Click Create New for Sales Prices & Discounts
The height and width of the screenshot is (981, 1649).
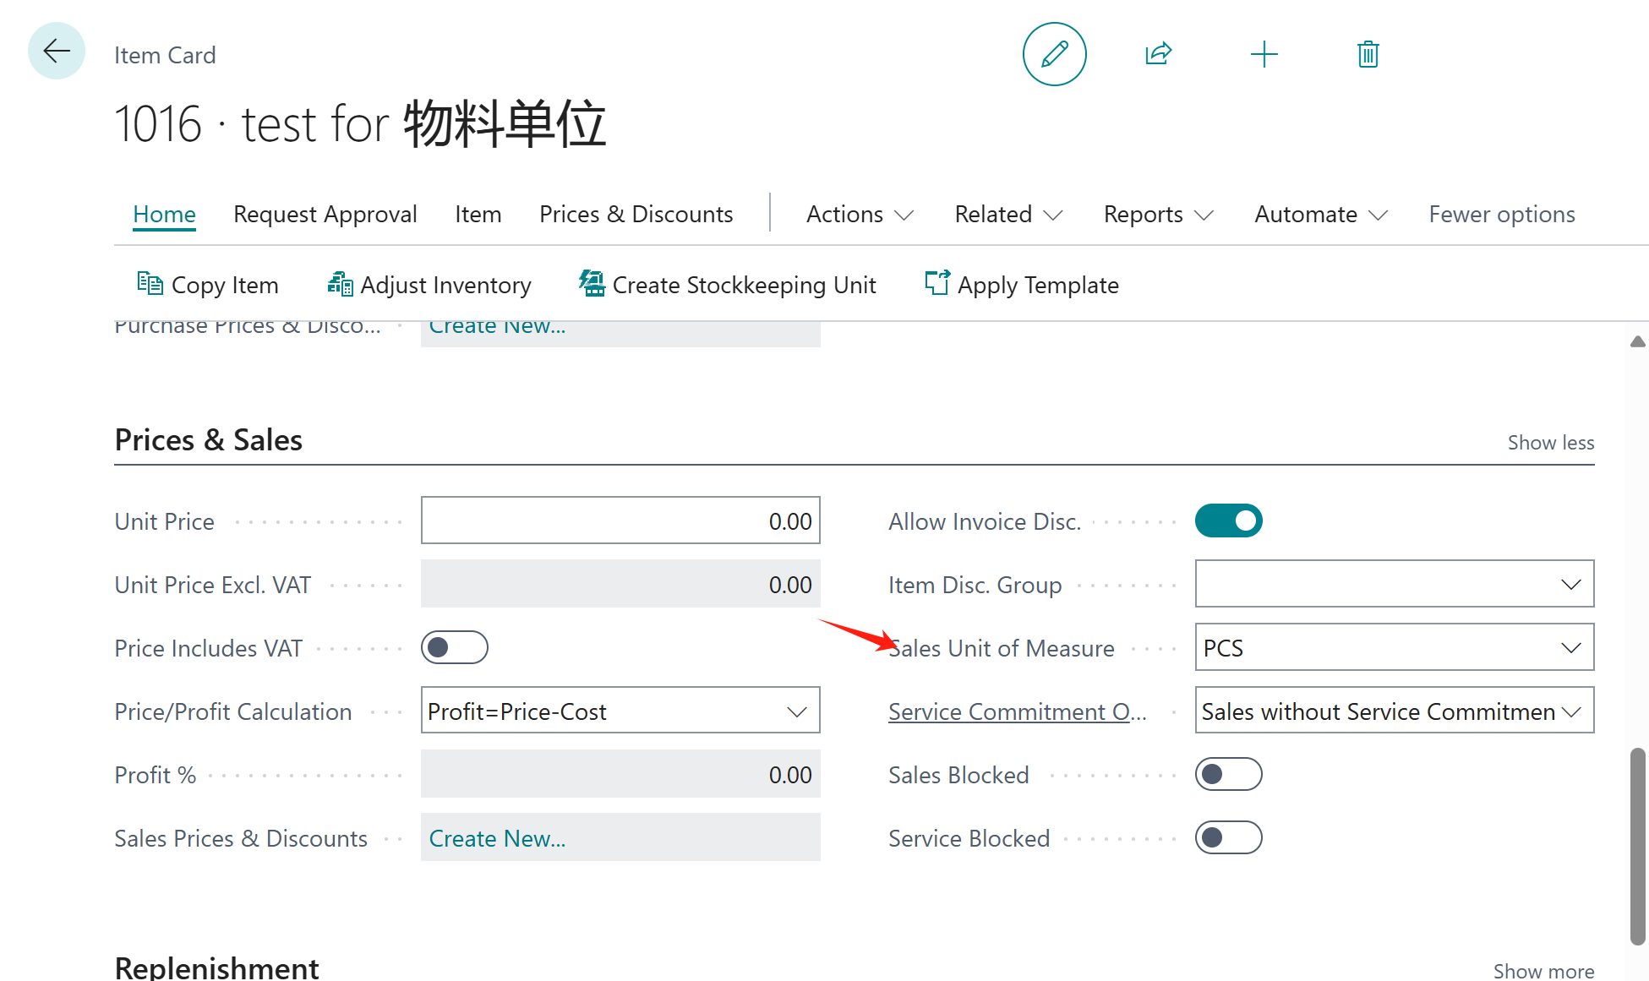coord(497,838)
